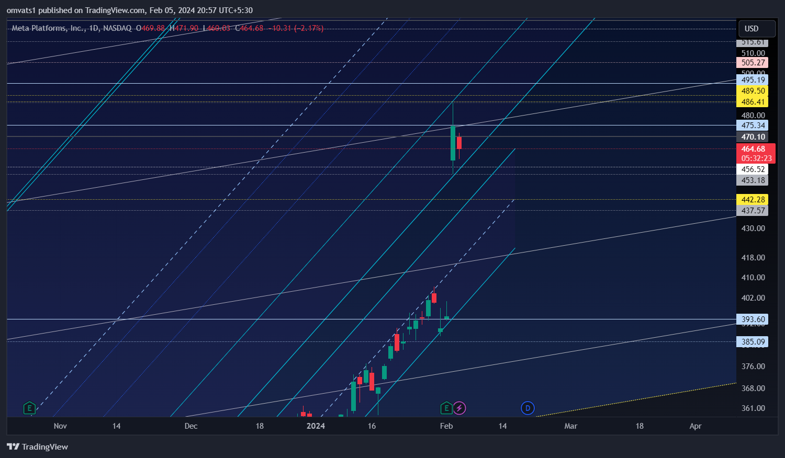Image resolution: width=785 pixels, height=458 pixels.
Task: Click the 470.10 gray price label
Action: click(753, 137)
